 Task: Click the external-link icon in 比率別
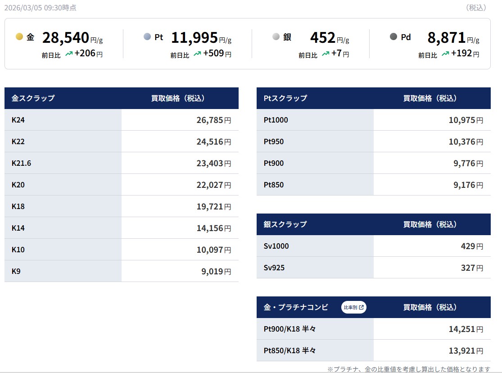point(362,307)
